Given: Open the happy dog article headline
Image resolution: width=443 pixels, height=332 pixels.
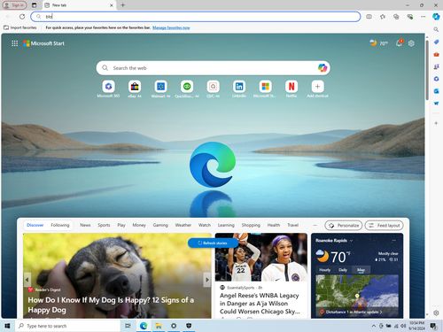Looking at the screenshot, I should point(111,305).
